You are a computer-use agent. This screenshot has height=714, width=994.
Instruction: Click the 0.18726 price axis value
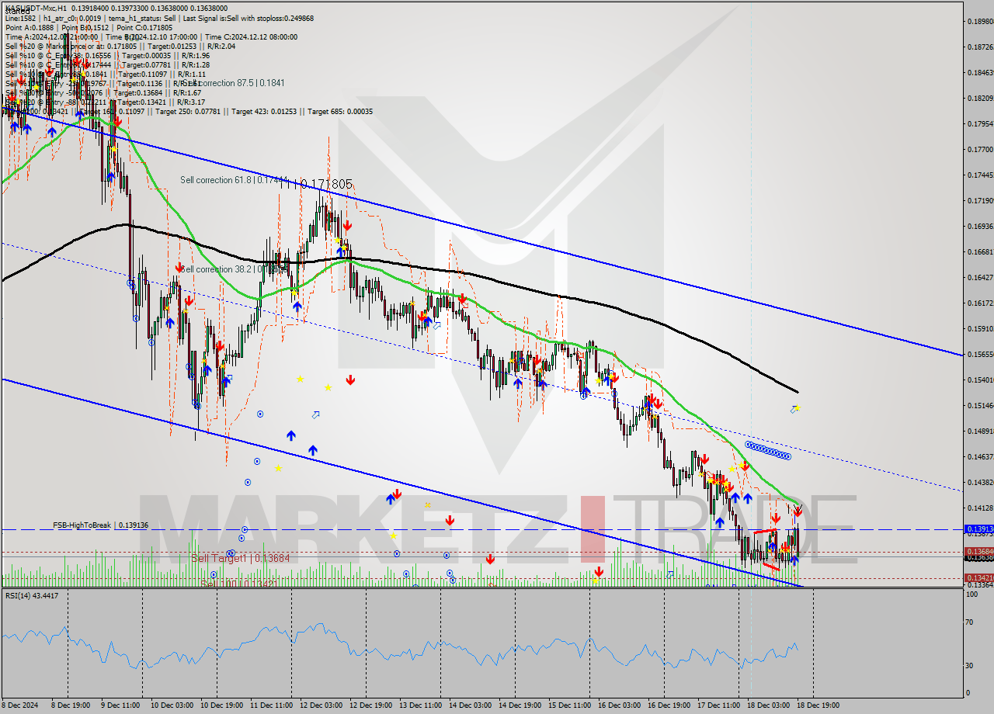pyautogui.click(x=979, y=47)
